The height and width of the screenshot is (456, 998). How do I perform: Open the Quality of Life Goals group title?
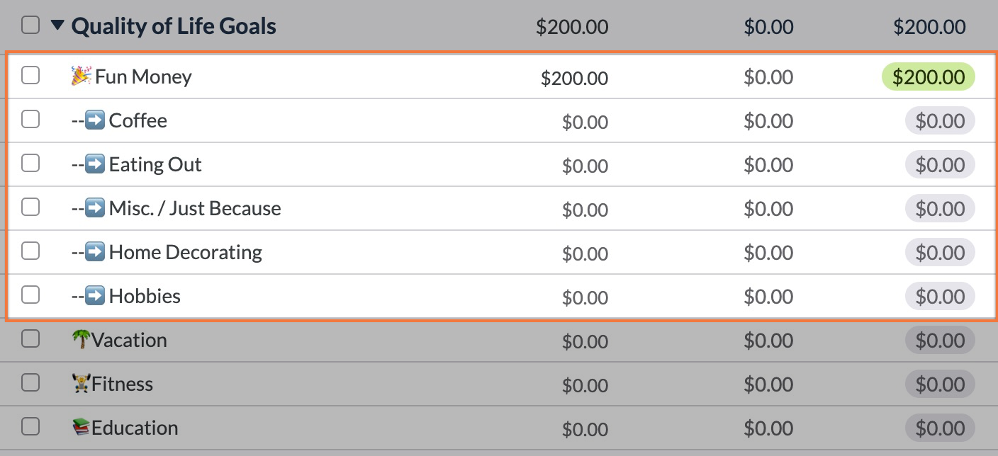174,26
